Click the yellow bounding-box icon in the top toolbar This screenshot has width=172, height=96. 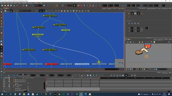pos(57,5)
